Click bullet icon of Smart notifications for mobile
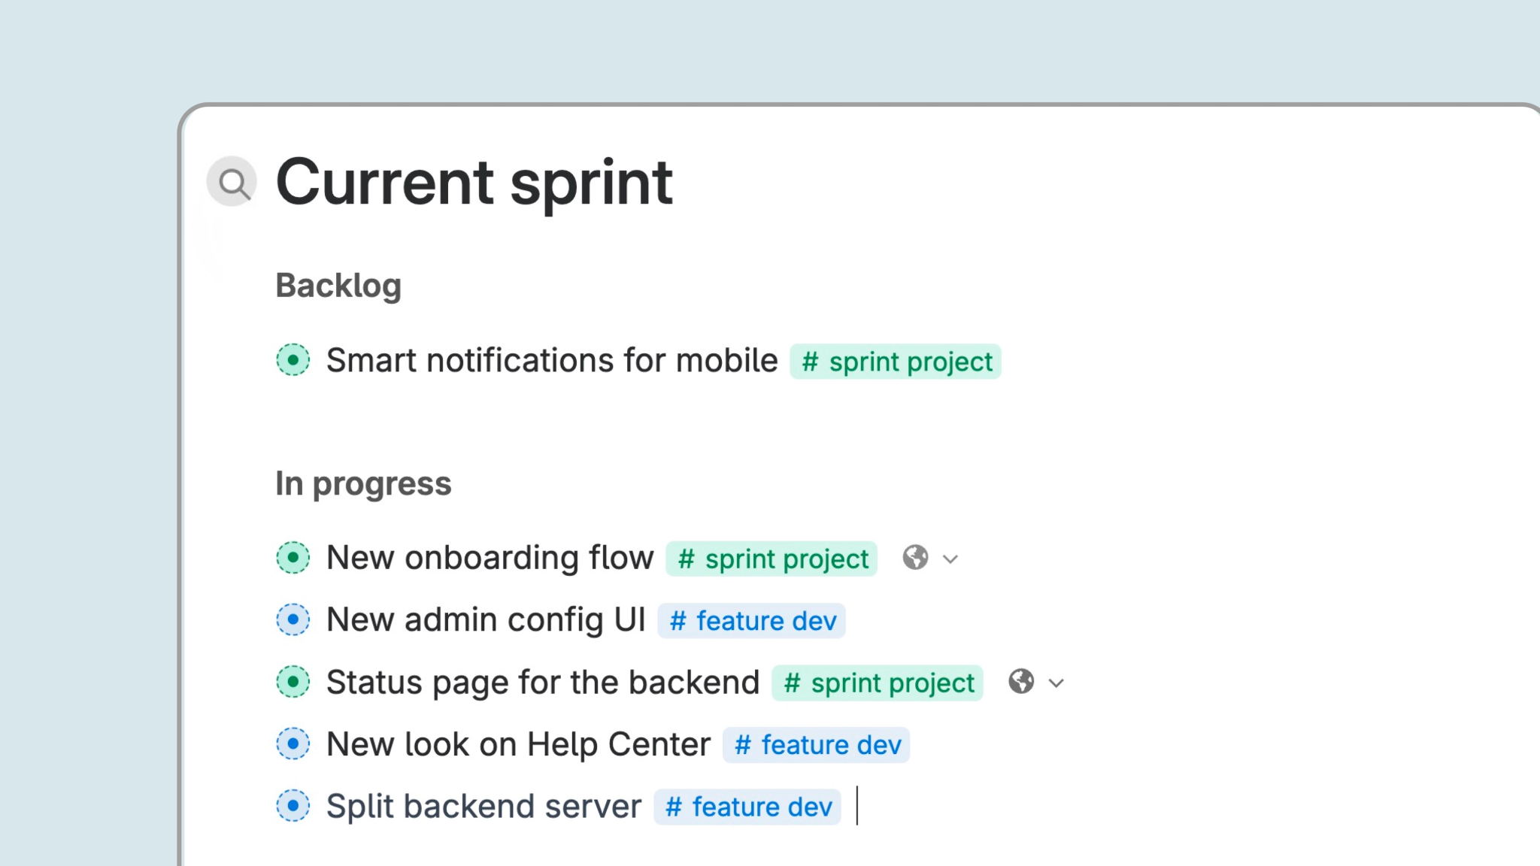Screen dimensions: 1540x866 click(293, 360)
